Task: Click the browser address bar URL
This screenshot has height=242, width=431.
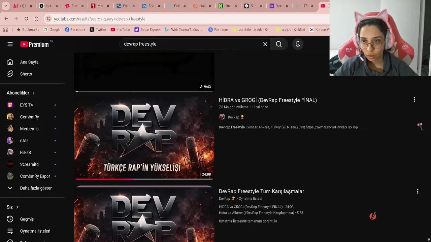Action: coord(99,19)
